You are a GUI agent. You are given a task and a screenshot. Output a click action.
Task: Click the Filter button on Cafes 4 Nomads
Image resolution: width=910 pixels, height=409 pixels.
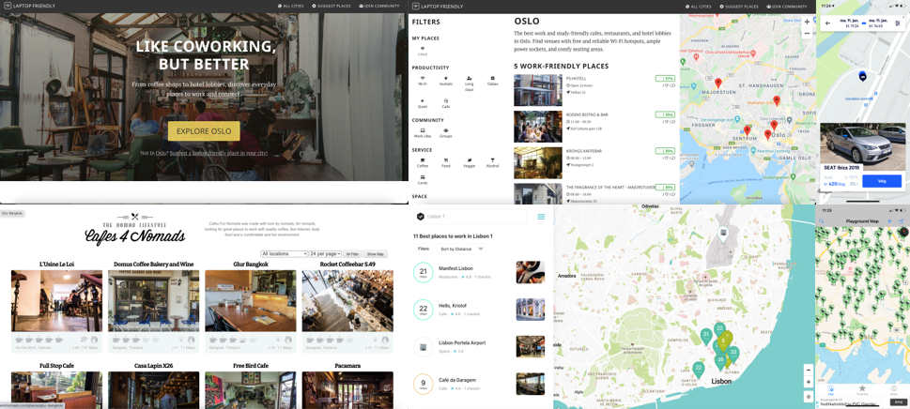tap(352, 253)
